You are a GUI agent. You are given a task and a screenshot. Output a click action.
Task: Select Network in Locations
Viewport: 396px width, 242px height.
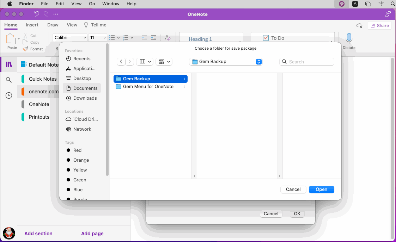click(82, 129)
